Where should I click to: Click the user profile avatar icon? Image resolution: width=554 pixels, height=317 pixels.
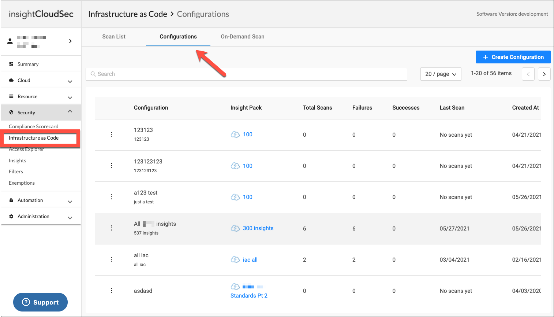pos(10,41)
